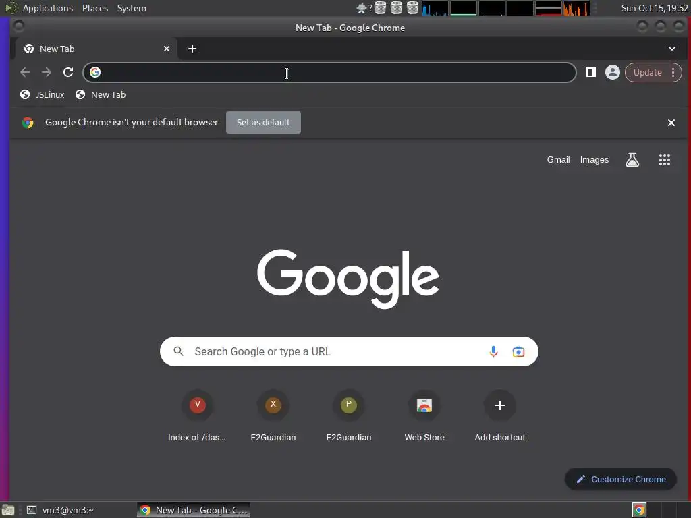Switch to vm3@vm3:~ terminal in taskbar
691x518 pixels.
[60, 510]
